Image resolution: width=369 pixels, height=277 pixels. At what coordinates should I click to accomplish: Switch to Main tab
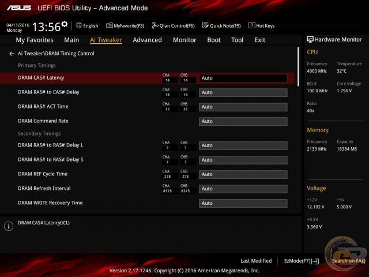[71, 40]
